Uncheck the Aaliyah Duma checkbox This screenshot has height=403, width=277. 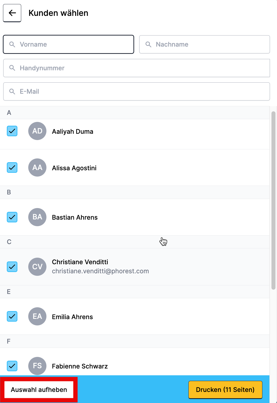tap(12, 131)
